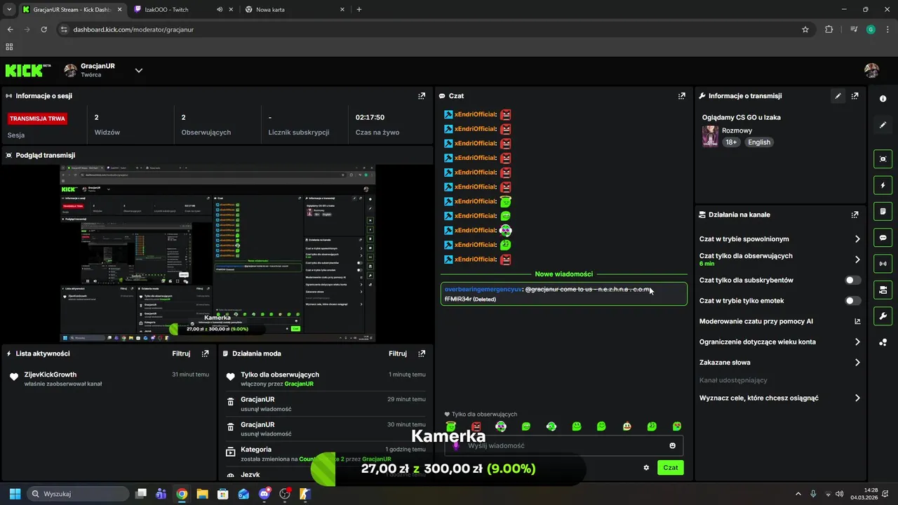
Task: Pop out the Działania na kanale panel
Action: (855, 215)
